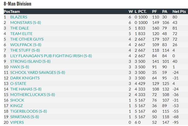Open THE DALE team page
The image size is (188, 126).
point(19,28)
